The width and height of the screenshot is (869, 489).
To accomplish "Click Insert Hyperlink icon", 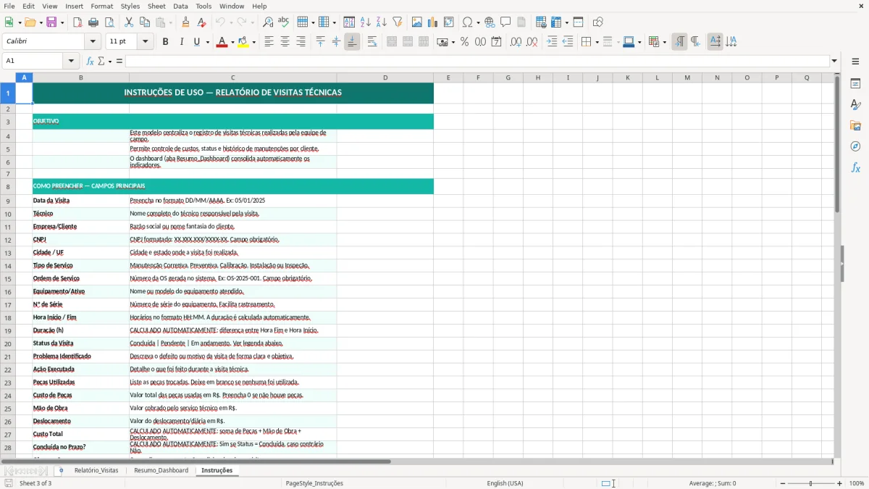I will click(490, 22).
